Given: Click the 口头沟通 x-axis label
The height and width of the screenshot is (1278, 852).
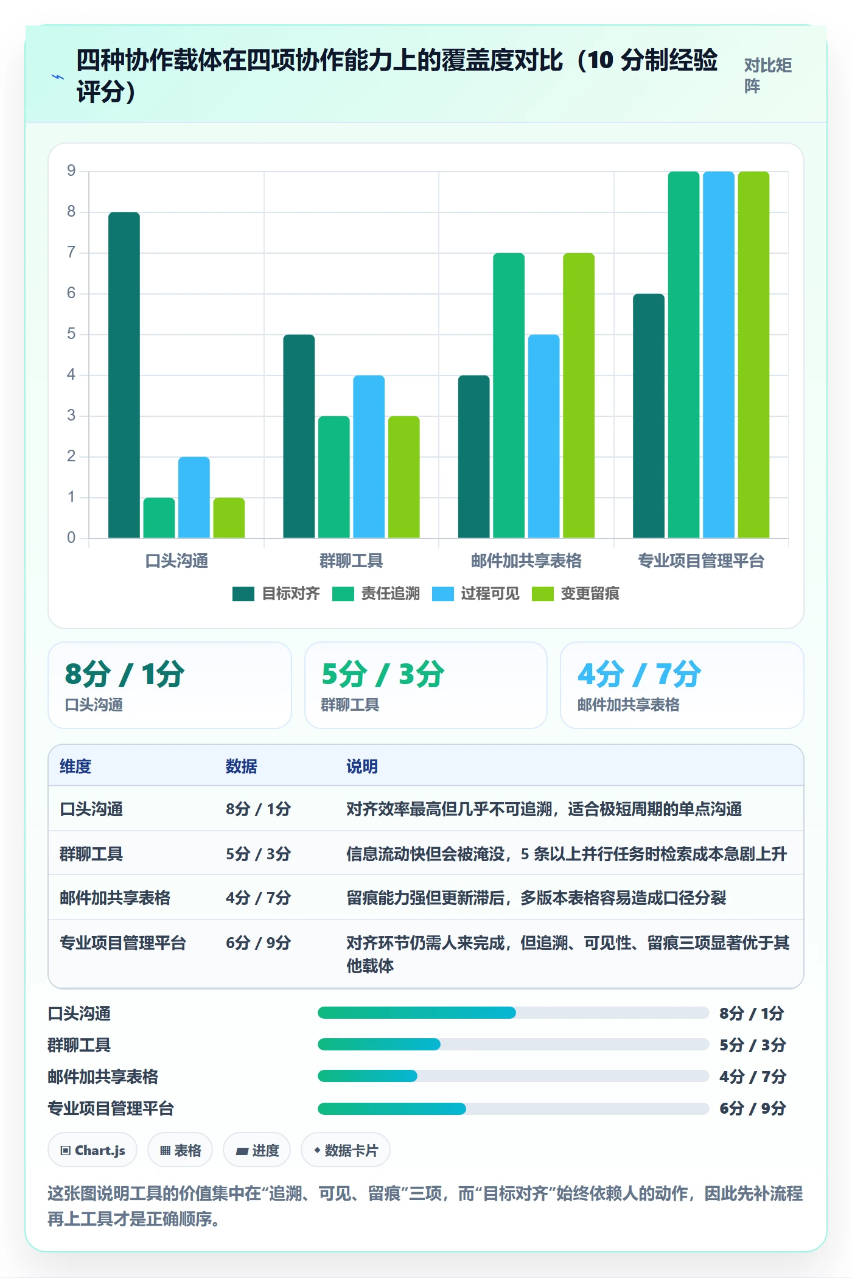Looking at the screenshot, I should 176,560.
